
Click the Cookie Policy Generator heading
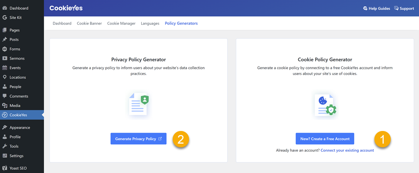point(325,60)
